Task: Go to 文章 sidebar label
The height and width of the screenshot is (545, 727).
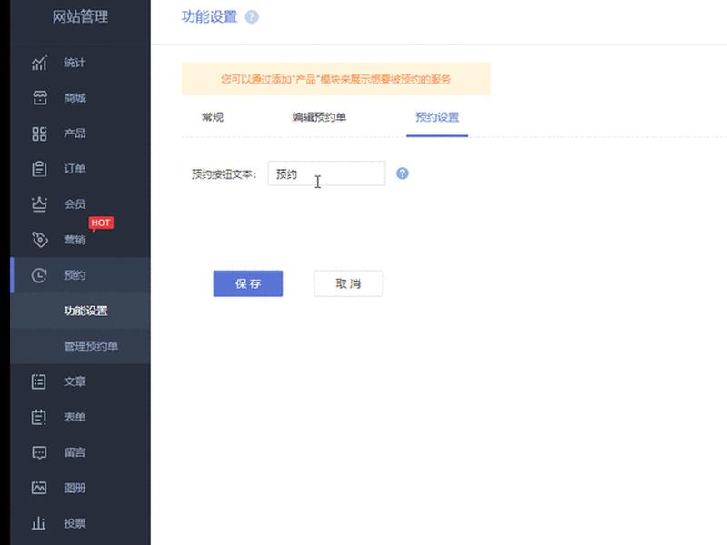Action: click(x=75, y=381)
